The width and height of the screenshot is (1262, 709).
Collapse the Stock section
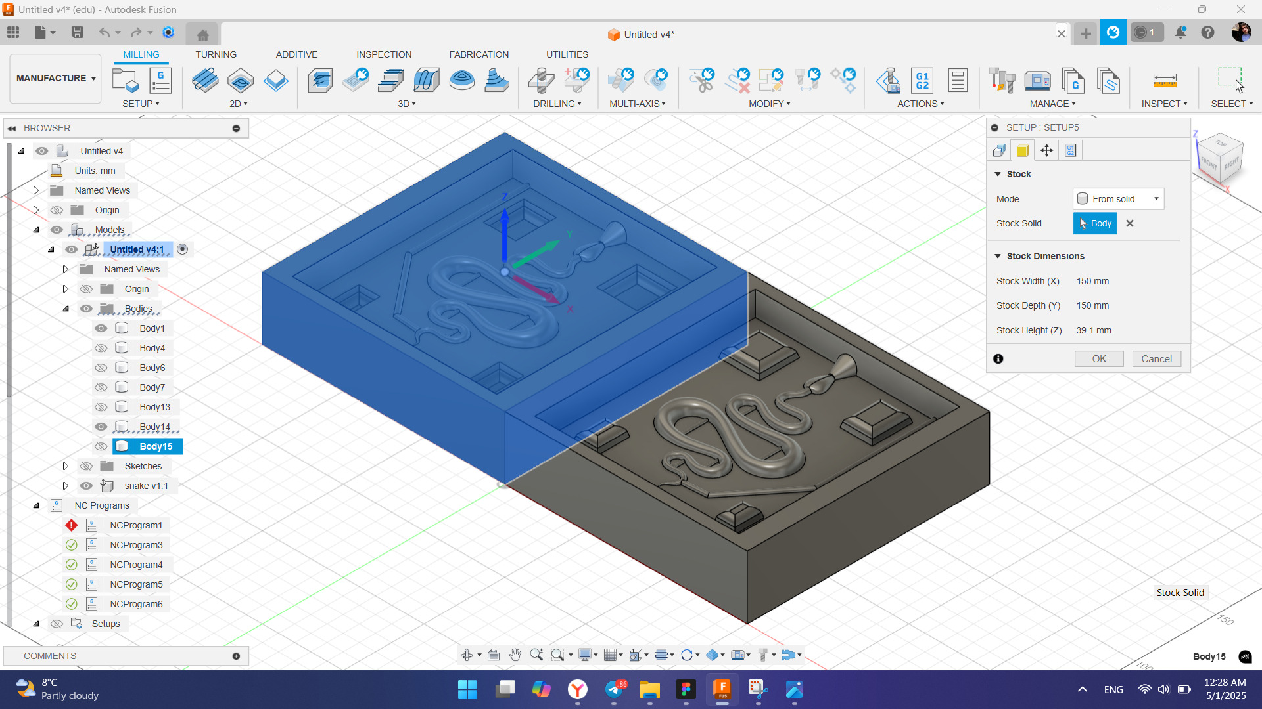point(998,174)
